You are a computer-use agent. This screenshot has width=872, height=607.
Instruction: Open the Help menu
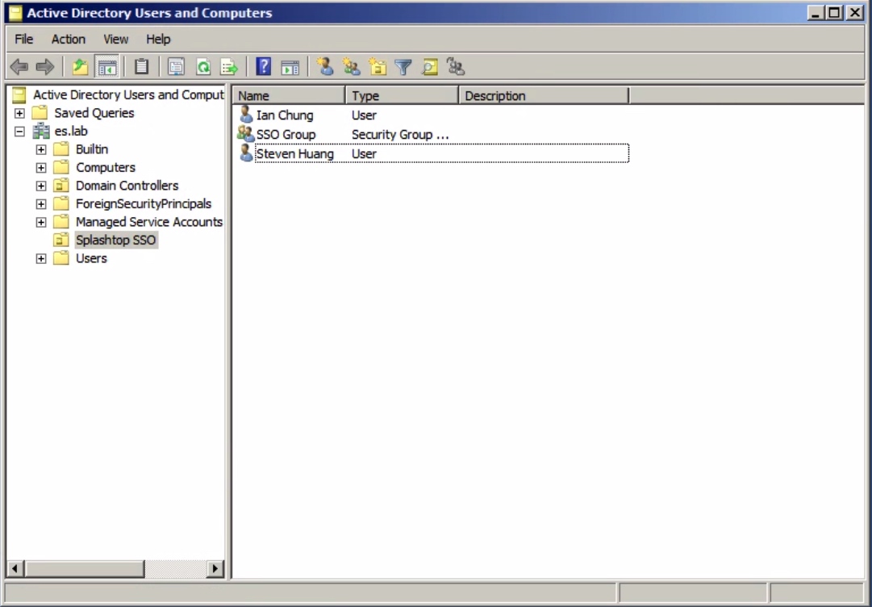pyautogui.click(x=158, y=39)
